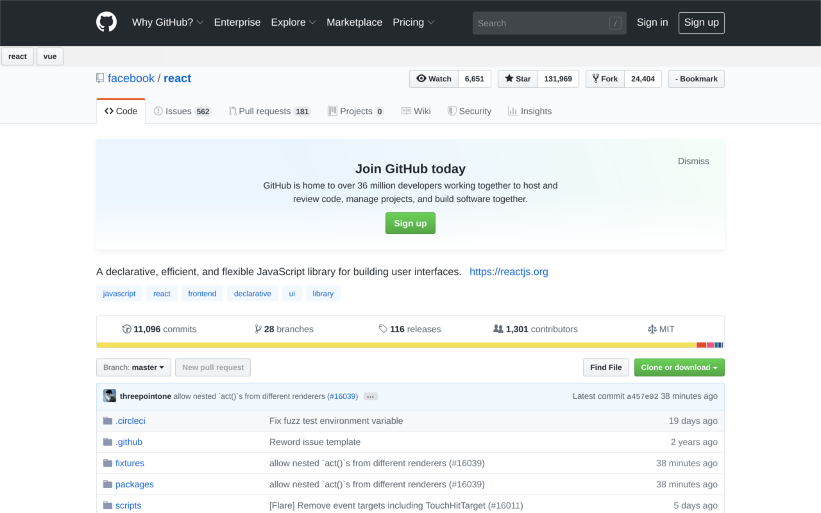This screenshot has width=821, height=513.
Task: Select the javascript topic tag
Action: click(119, 293)
